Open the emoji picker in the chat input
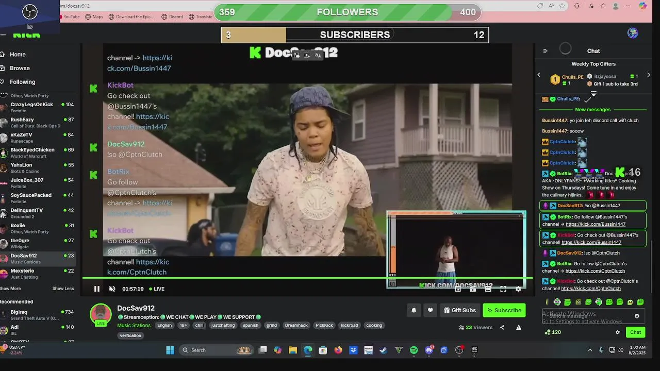Screen dimensions: 660x371 click(x=637, y=316)
